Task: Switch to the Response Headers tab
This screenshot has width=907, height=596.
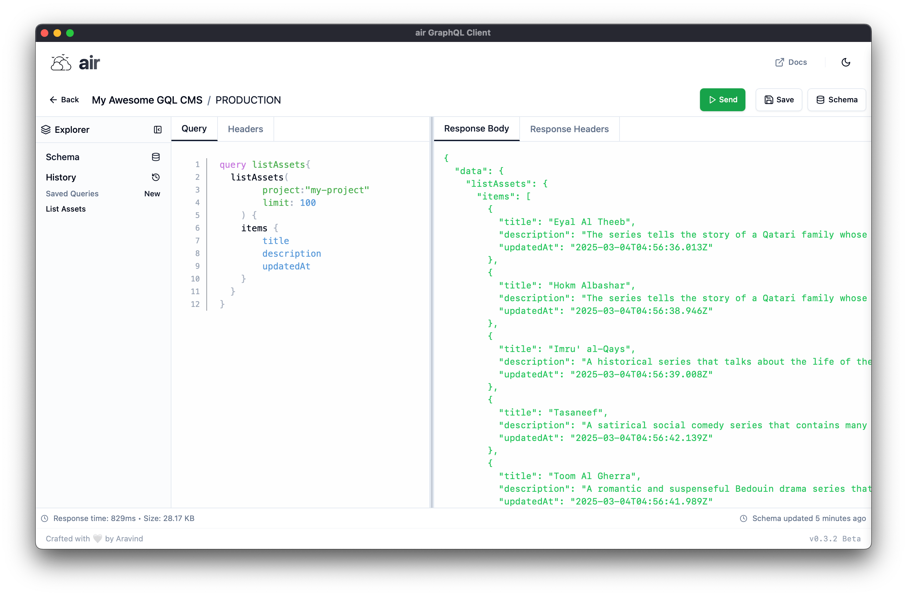Action: pyautogui.click(x=569, y=129)
